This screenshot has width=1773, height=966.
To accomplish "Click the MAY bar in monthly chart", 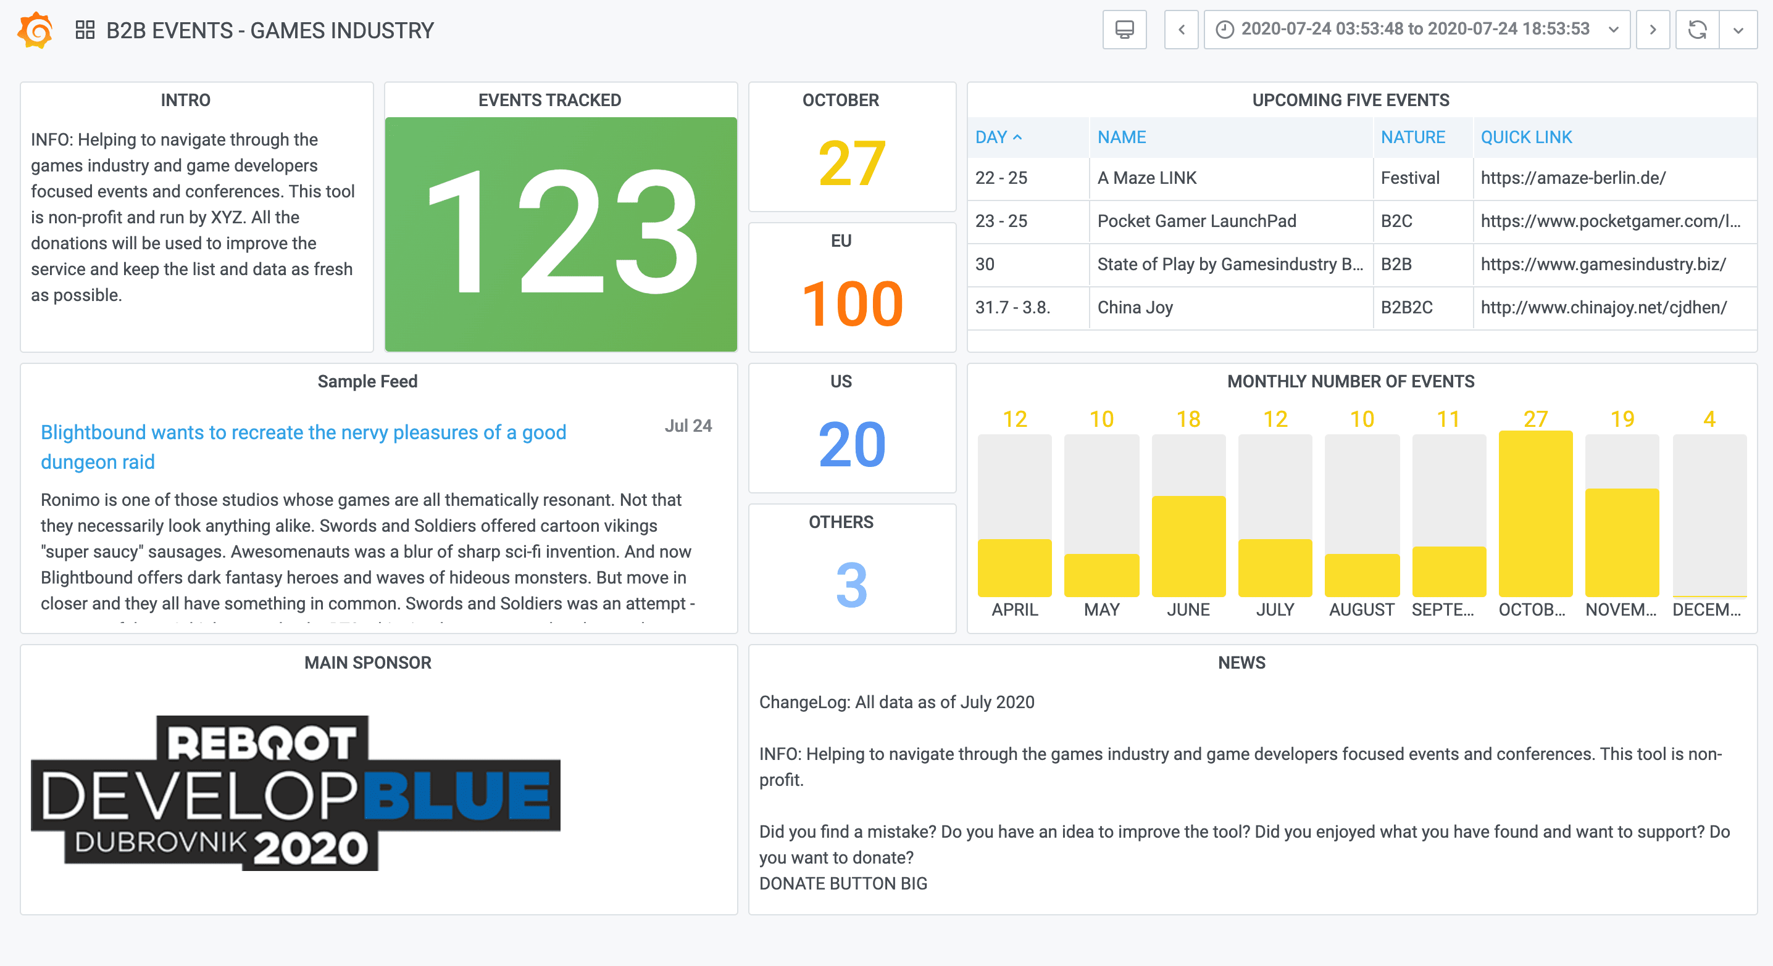I will point(1101,575).
